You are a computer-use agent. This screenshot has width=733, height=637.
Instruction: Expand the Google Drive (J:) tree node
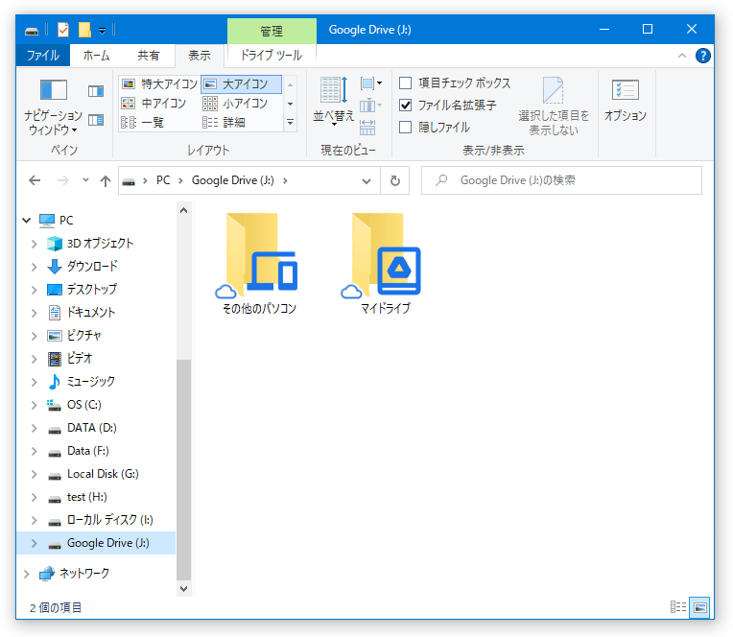pos(34,543)
